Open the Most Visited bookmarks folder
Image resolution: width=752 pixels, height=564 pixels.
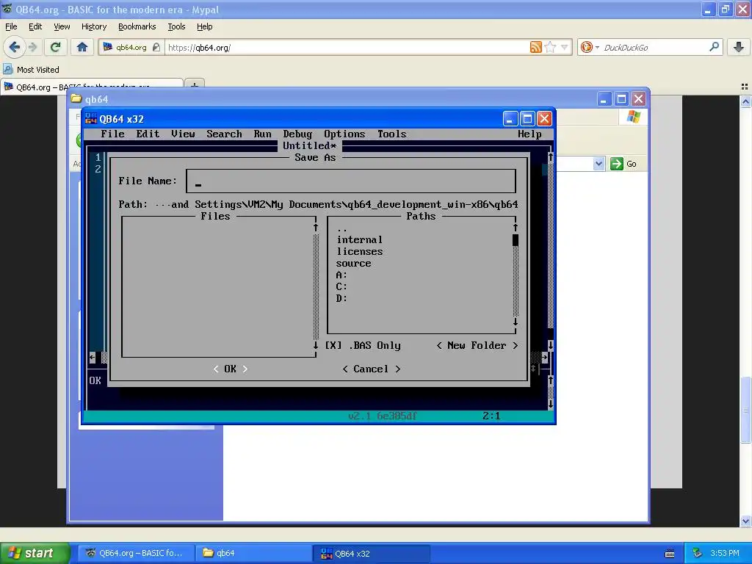32,70
